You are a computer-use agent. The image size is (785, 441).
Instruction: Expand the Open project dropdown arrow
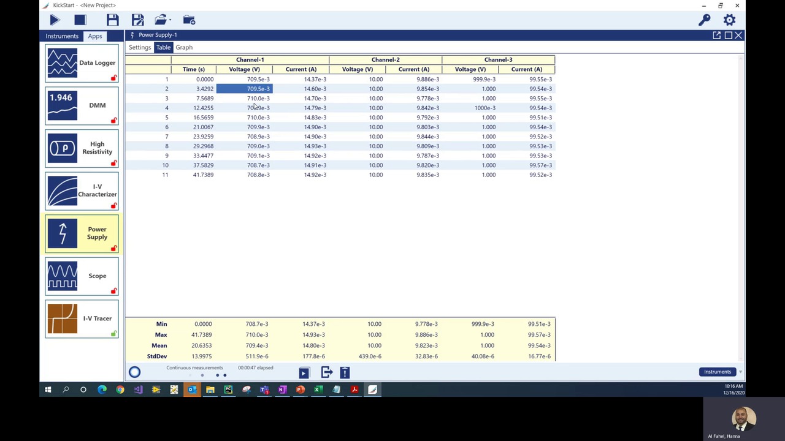point(170,20)
